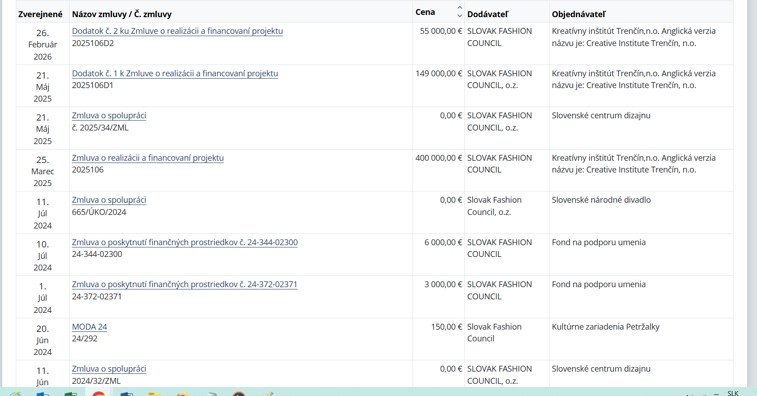The height and width of the screenshot is (396, 757).
Task: Click the SLK keyboard language indicator
Action: [733, 393]
